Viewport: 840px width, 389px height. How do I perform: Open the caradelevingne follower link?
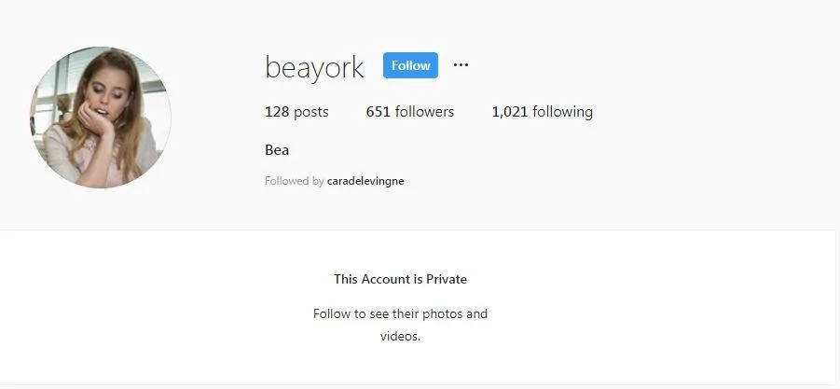click(365, 181)
